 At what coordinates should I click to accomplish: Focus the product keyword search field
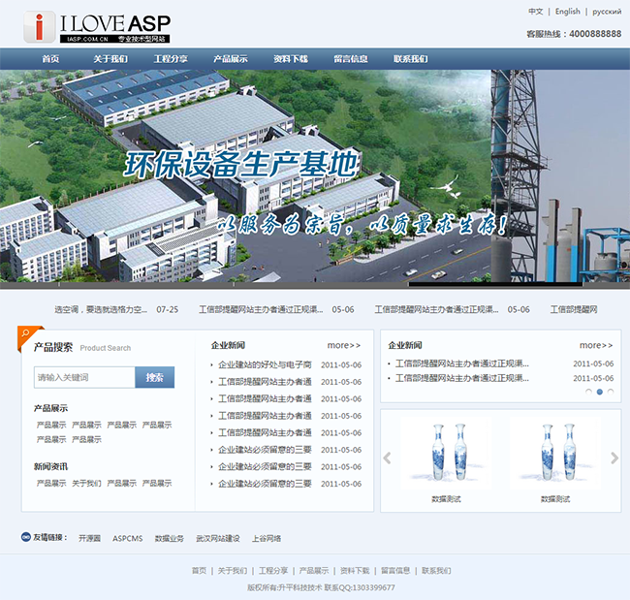click(84, 377)
